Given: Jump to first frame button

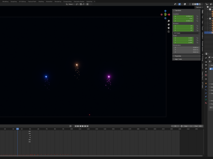Looking at the screenshot, I should [x=75, y=126].
